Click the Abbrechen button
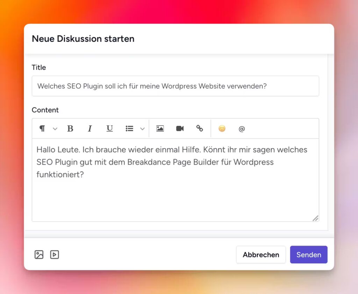Viewport: 358px width, 294px height. (x=261, y=255)
